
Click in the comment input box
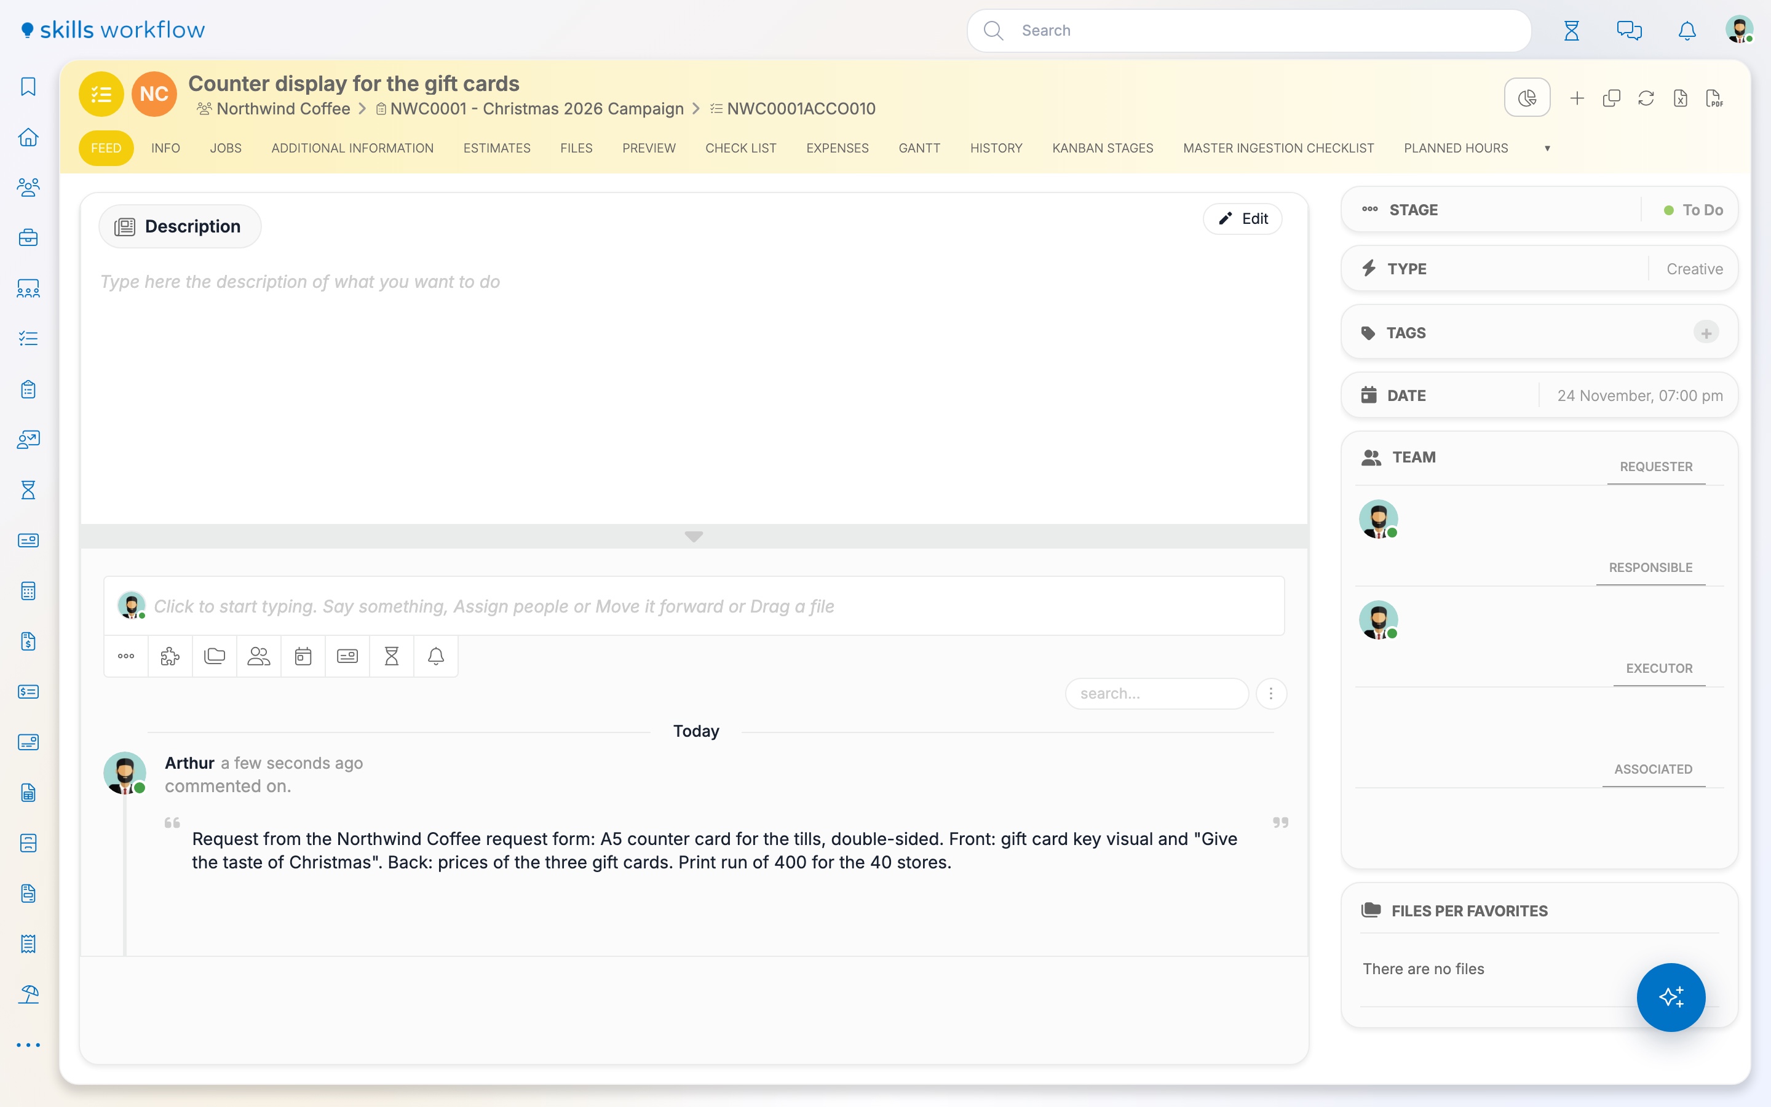click(x=694, y=606)
